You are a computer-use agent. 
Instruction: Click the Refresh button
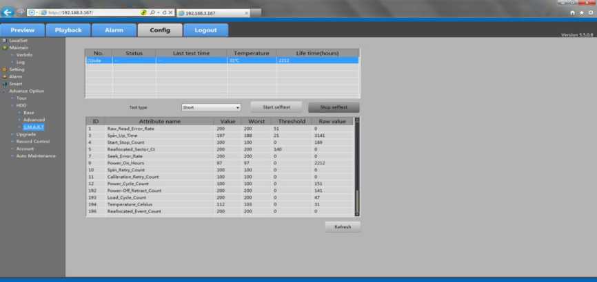click(x=343, y=226)
